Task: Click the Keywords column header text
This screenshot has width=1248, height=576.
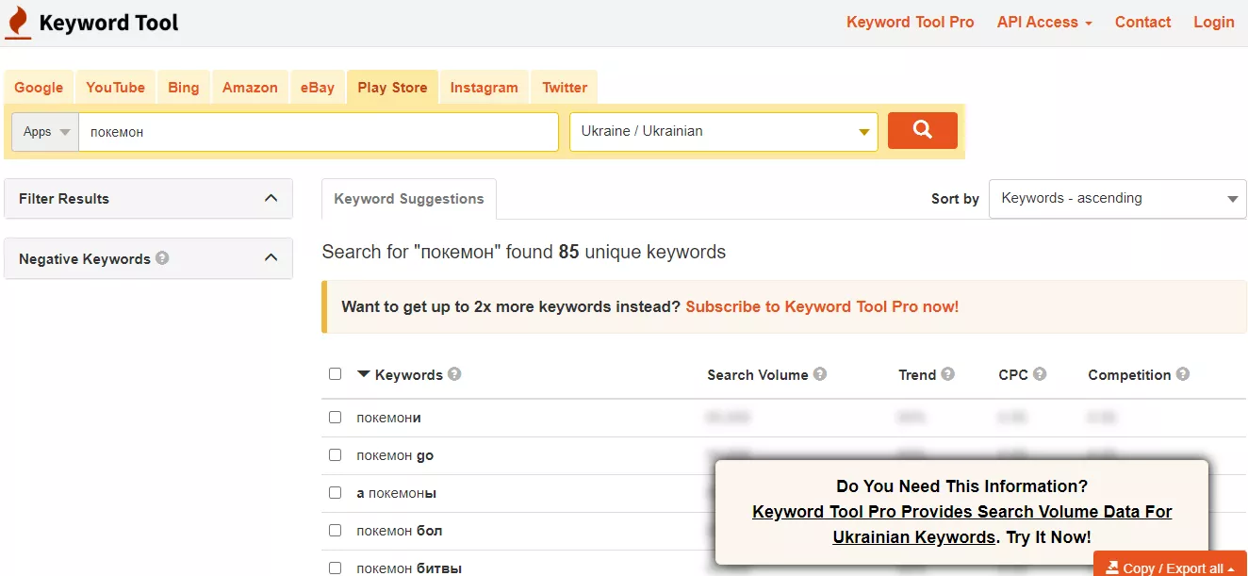Action: (x=409, y=374)
